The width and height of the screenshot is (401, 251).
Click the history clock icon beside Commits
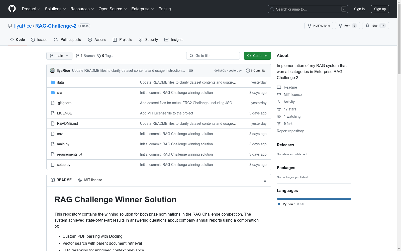point(248,71)
